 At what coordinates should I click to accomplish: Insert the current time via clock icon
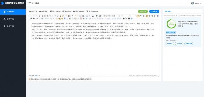[x=84, y=18]
